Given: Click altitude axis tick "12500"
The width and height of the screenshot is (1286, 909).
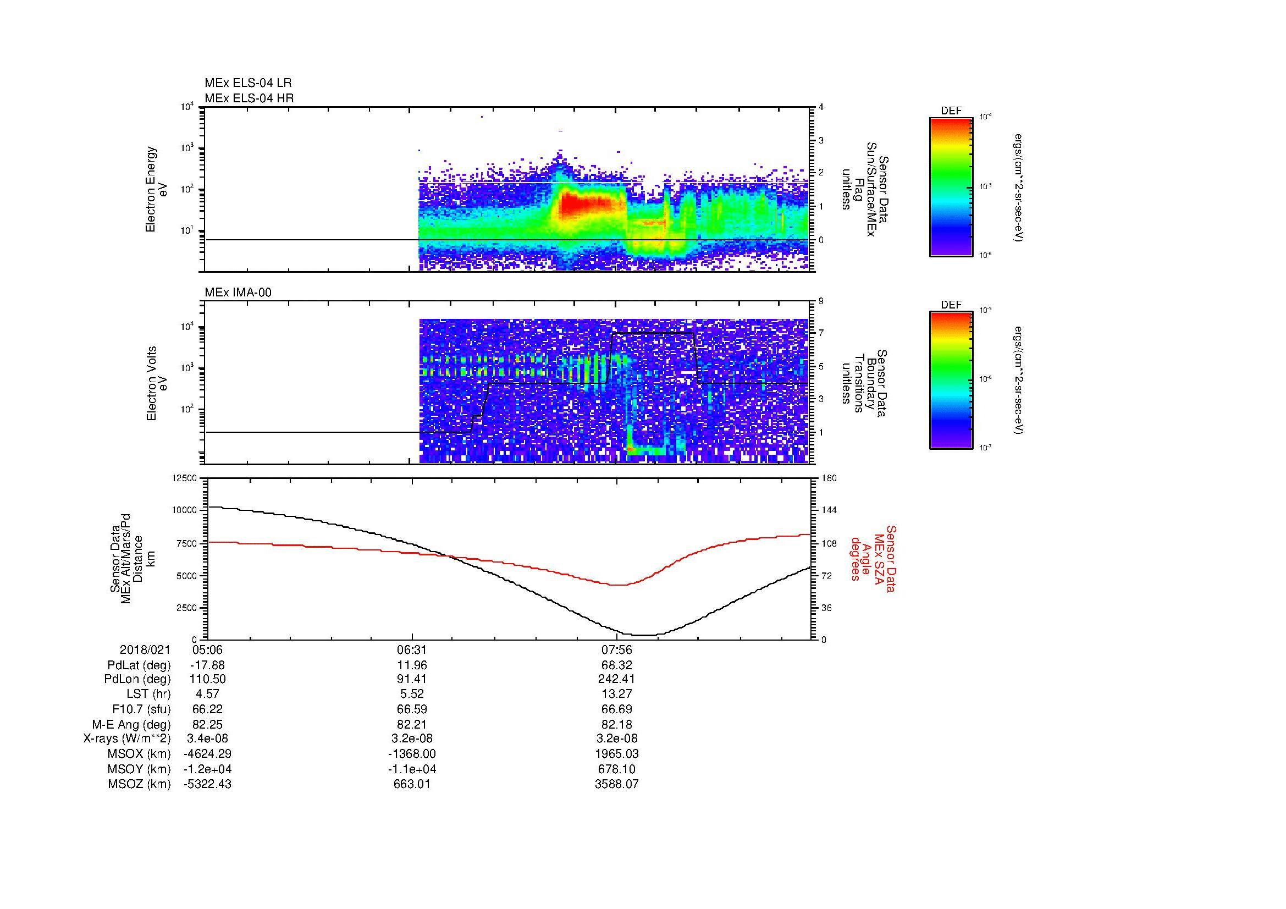Looking at the screenshot, I should (184, 478).
